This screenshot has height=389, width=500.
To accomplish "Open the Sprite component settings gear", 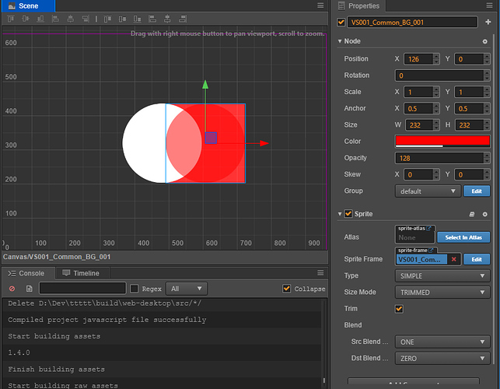I will 484,214.
